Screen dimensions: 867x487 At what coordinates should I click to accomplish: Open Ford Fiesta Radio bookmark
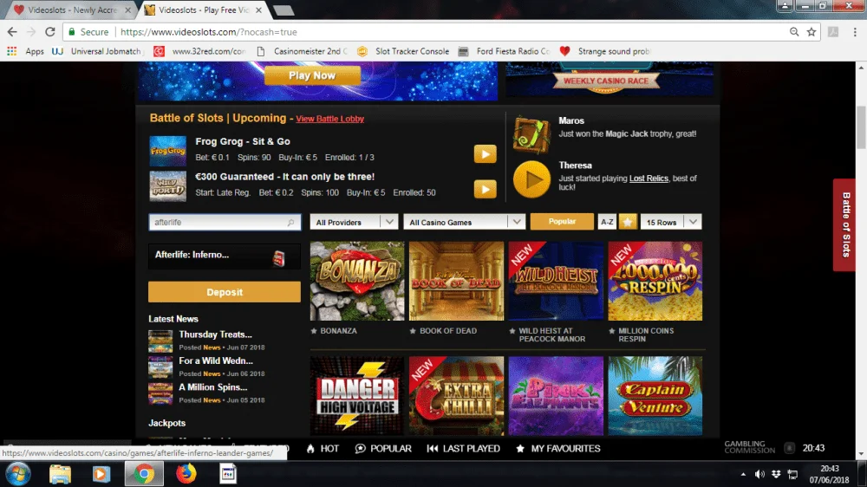[505, 51]
